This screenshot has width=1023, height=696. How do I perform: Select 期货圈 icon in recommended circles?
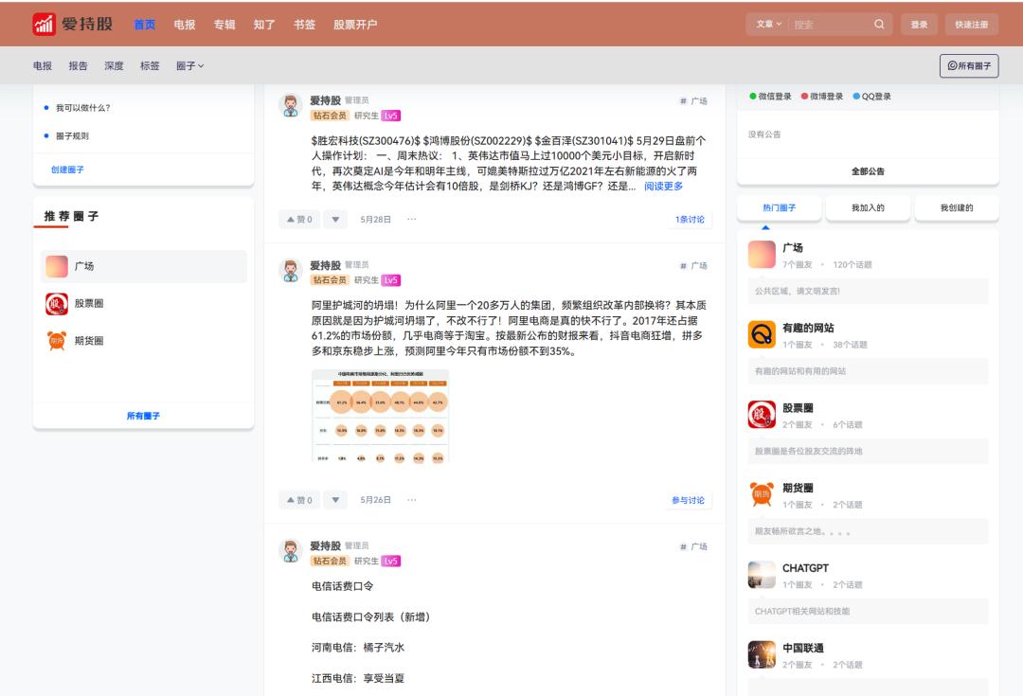tap(57, 341)
